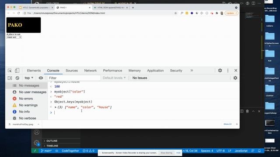The image size is (280, 157).
Task: Open the downloaded jpeg file chip menu arrow
Action: [38, 124]
